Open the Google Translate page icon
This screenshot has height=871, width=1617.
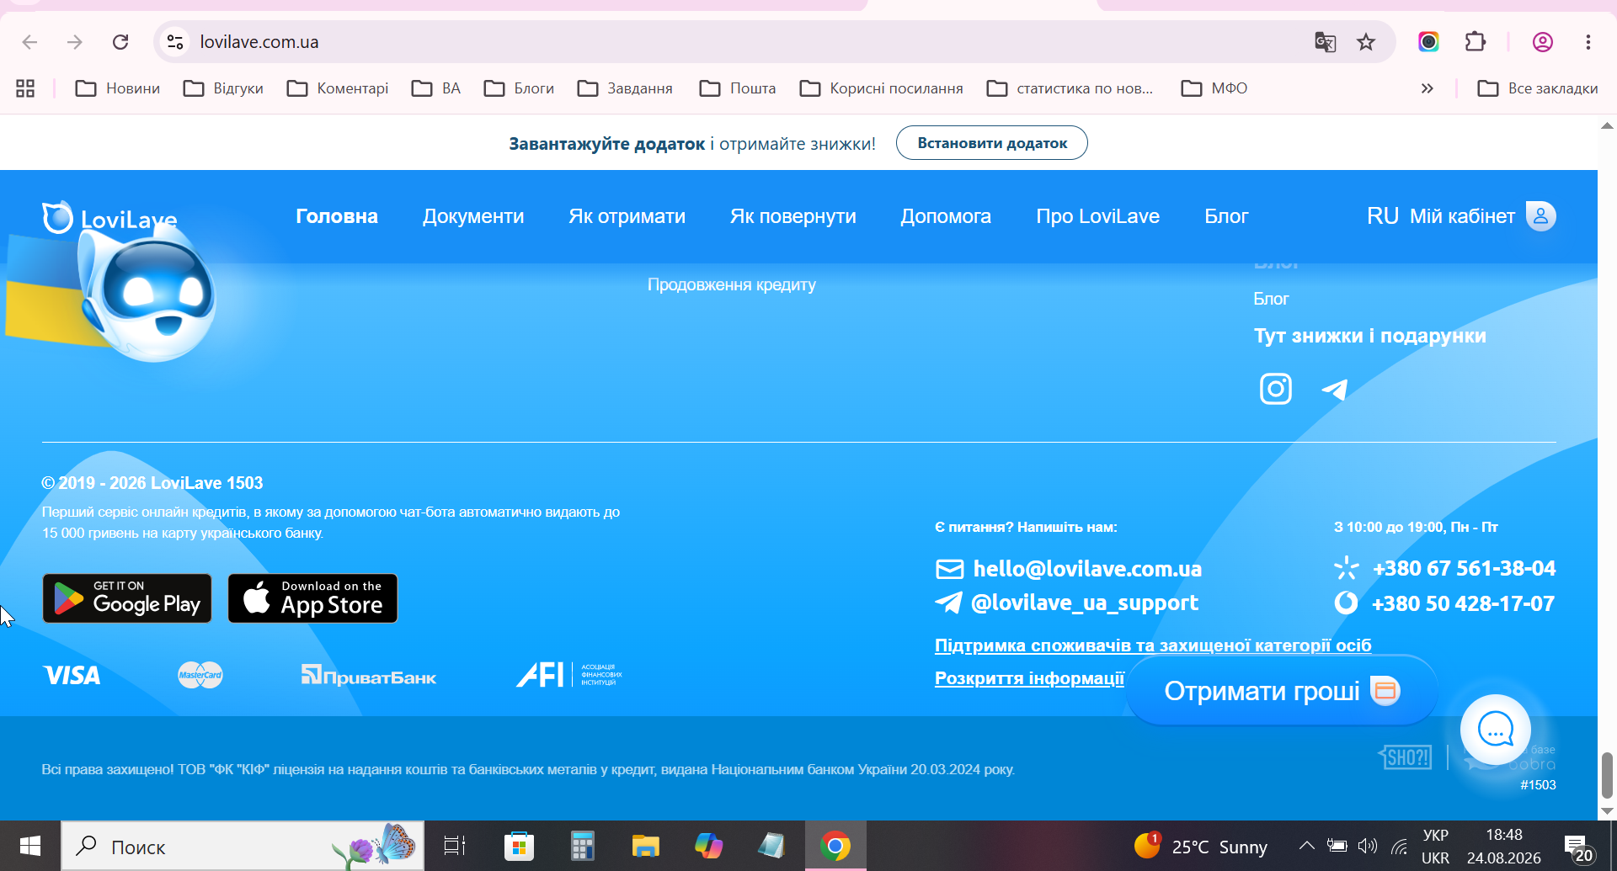(1326, 42)
